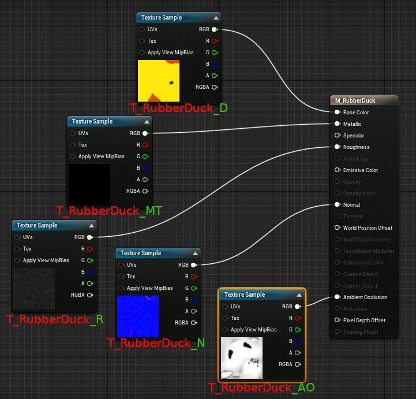Image resolution: width=416 pixels, height=399 pixels.
Task: Click the blue normal map texture preview
Action: (138, 316)
